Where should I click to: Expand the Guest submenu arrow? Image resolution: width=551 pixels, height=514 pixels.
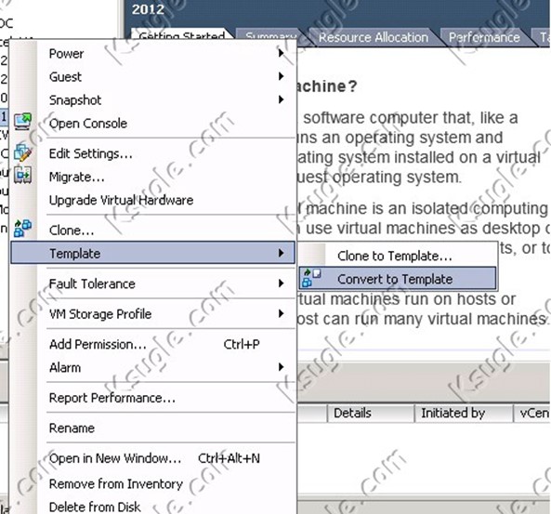pos(281,76)
